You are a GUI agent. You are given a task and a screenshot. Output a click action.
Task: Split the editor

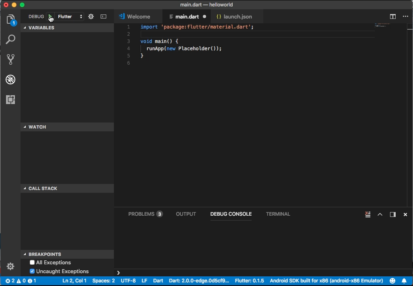(x=393, y=16)
